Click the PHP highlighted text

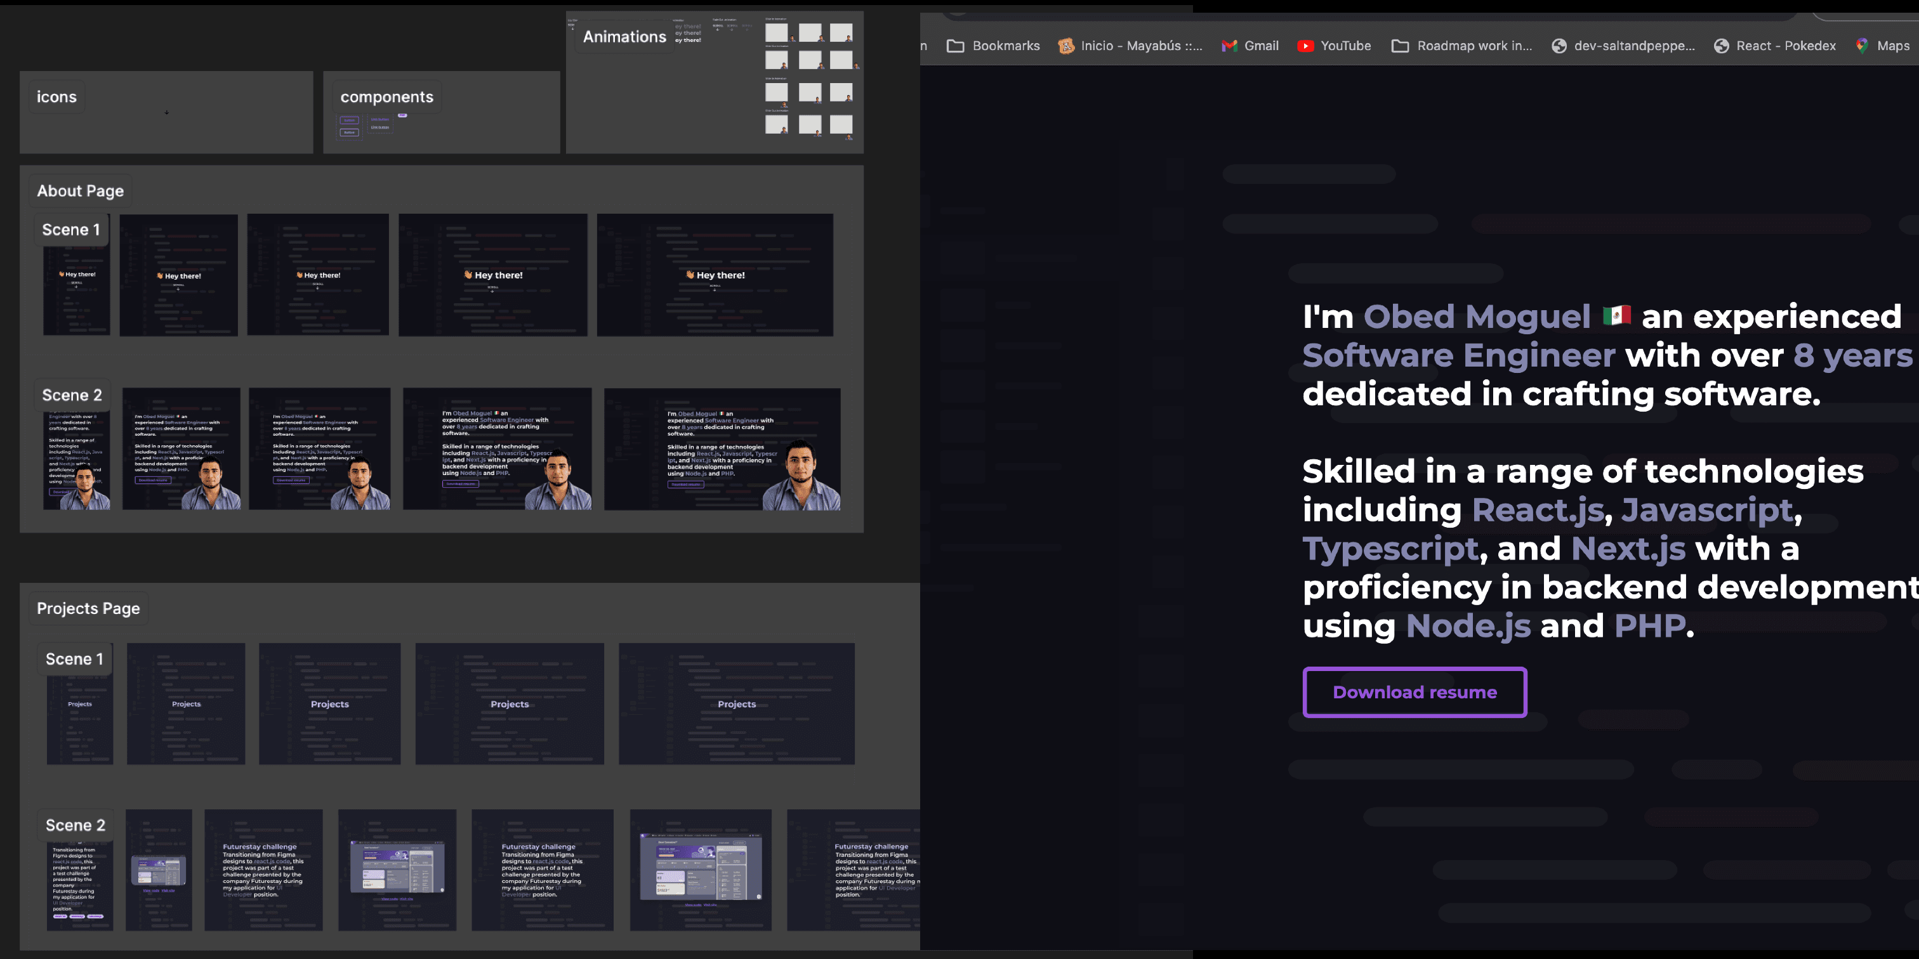coord(1649,626)
